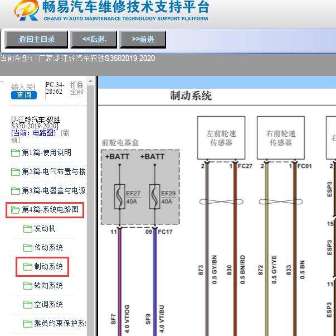This screenshot has height=336, width=336.
Task: Click folder icon beside 乘员约束保护系
Action: click(28, 324)
